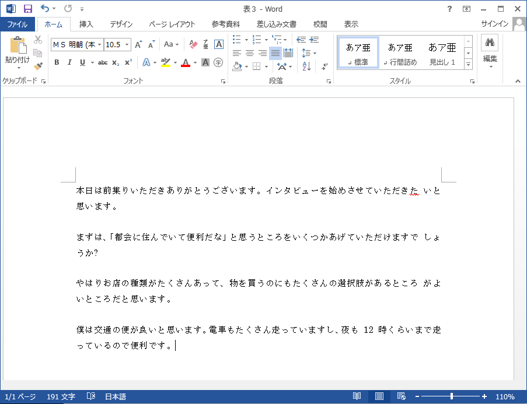This screenshot has height=404, width=527.
Task: Apply superscript formatting
Action: (128, 62)
